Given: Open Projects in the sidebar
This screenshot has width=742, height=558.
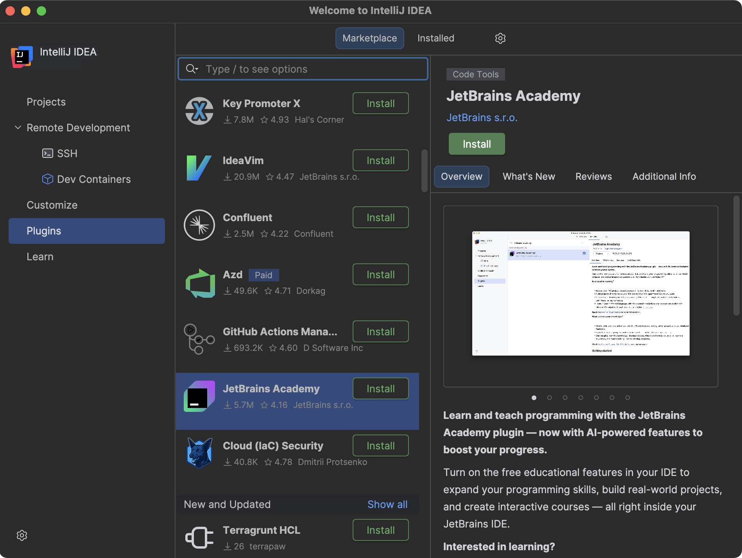Looking at the screenshot, I should coord(46,102).
